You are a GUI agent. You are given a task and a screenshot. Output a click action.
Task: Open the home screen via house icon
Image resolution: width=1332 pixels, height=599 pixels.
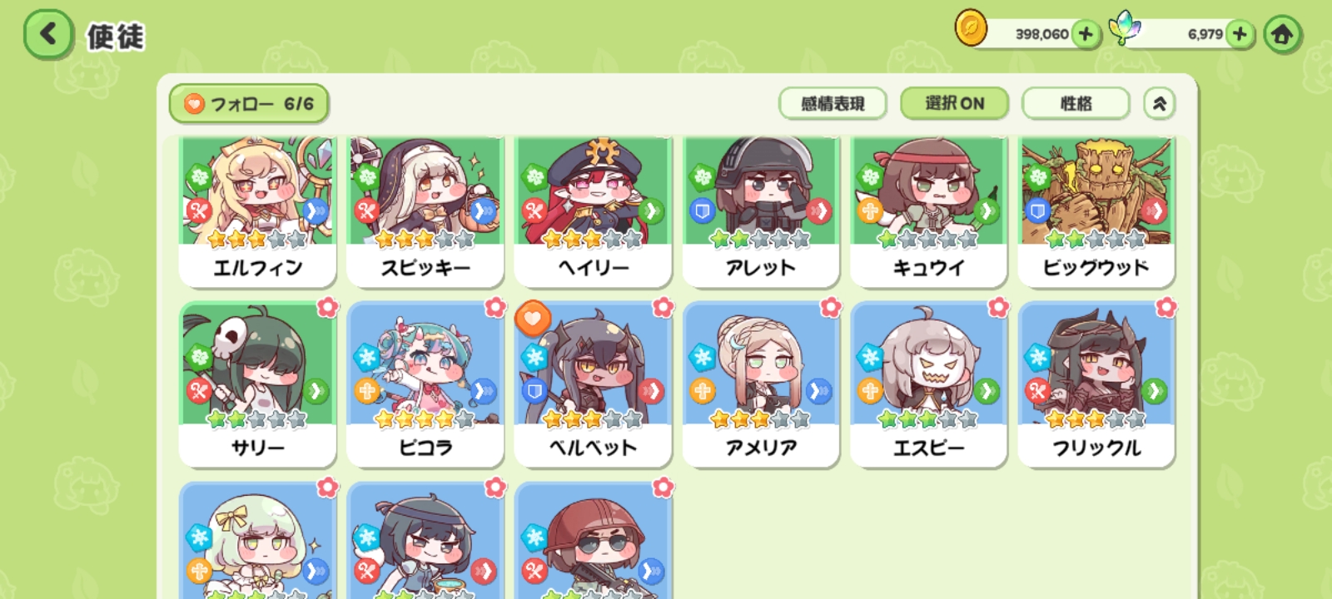click(1282, 35)
